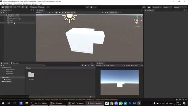Select Directional Light in the Hierarchy
The width and height of the screenshot is (188, 106).
coord(15,19)
